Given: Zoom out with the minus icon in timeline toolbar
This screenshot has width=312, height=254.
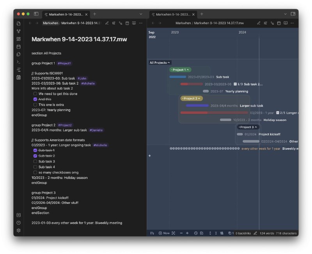Looking at the screenshot, I should point(181,233).
